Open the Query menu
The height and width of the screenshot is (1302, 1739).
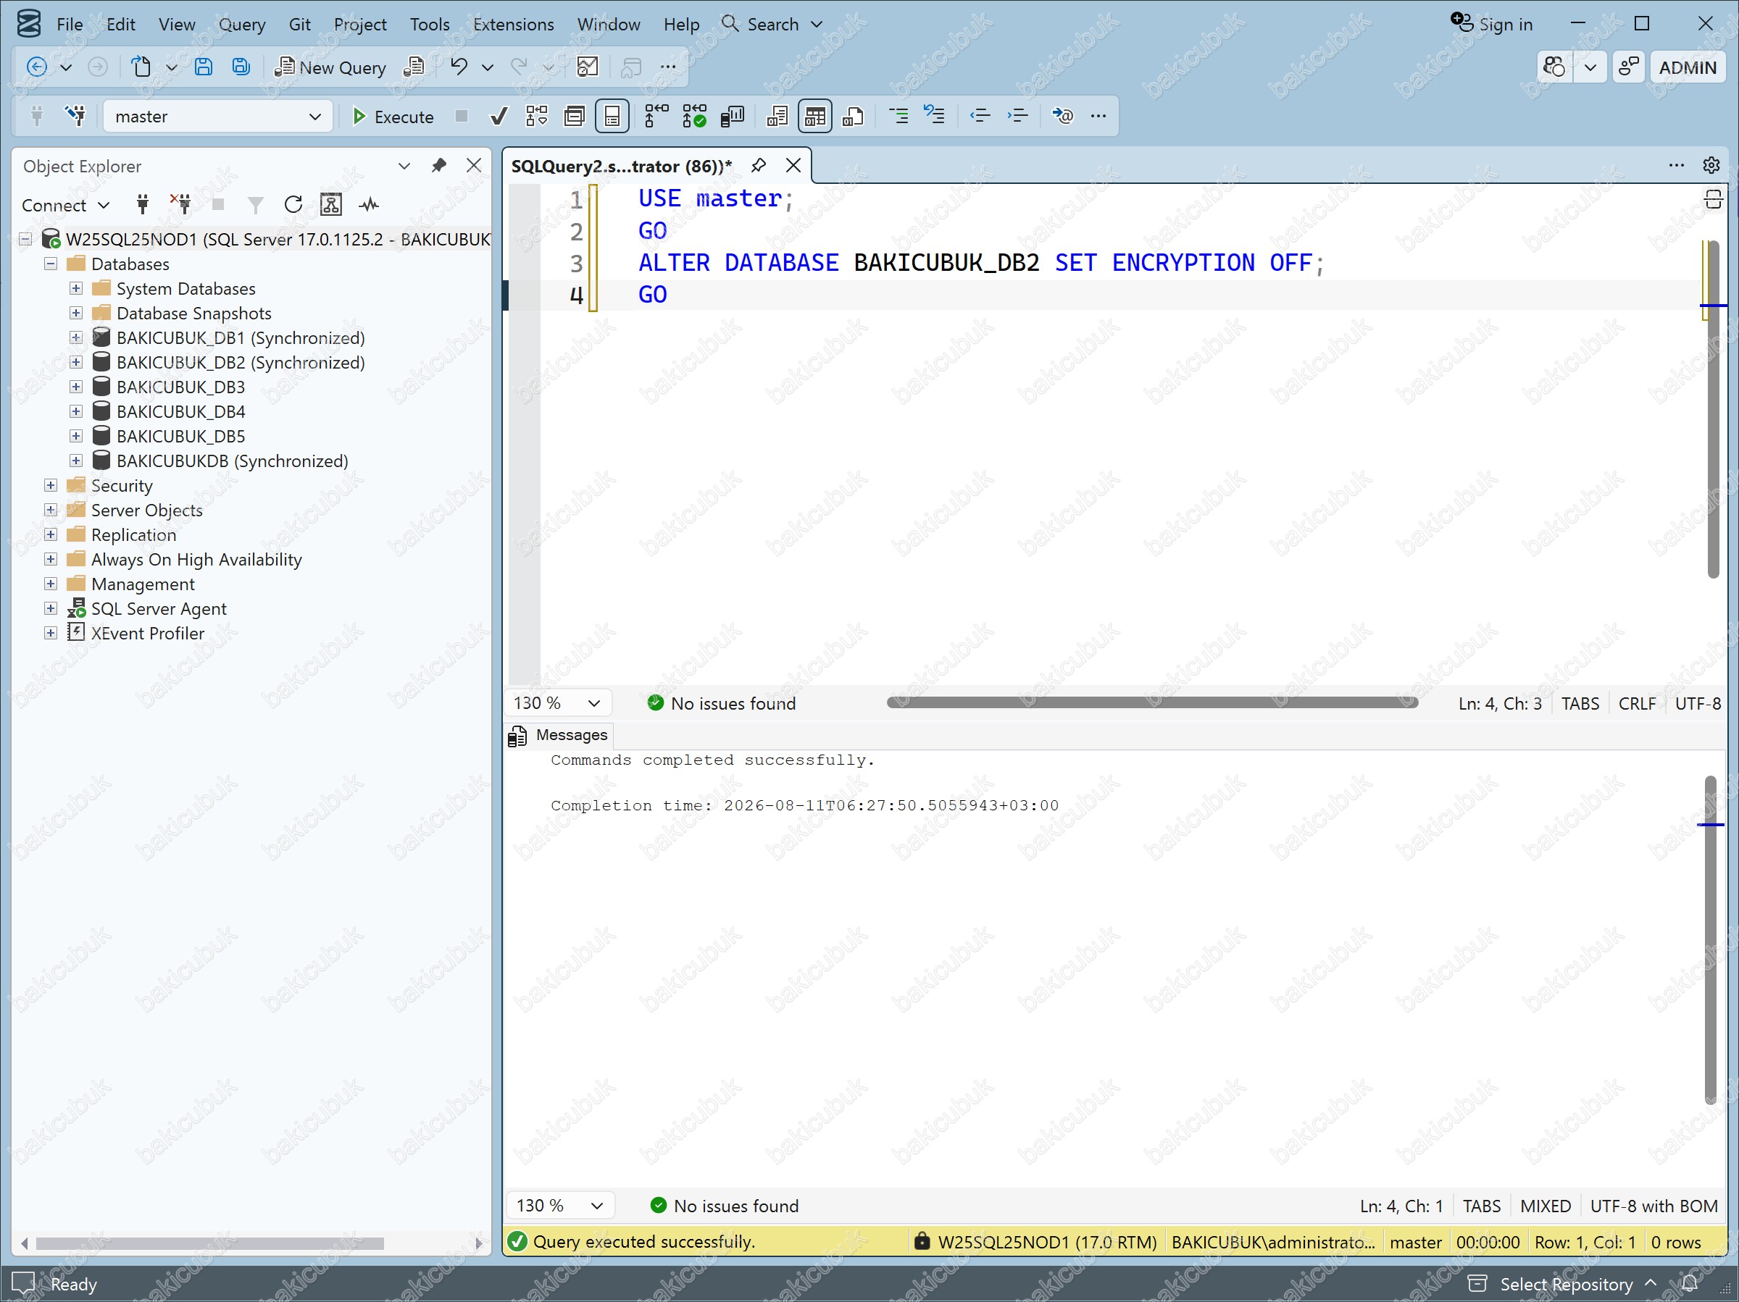click(x=242, y=25)
